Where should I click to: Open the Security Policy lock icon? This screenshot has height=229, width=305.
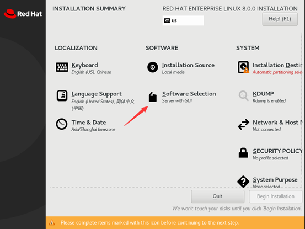click(x=243, y=153)
